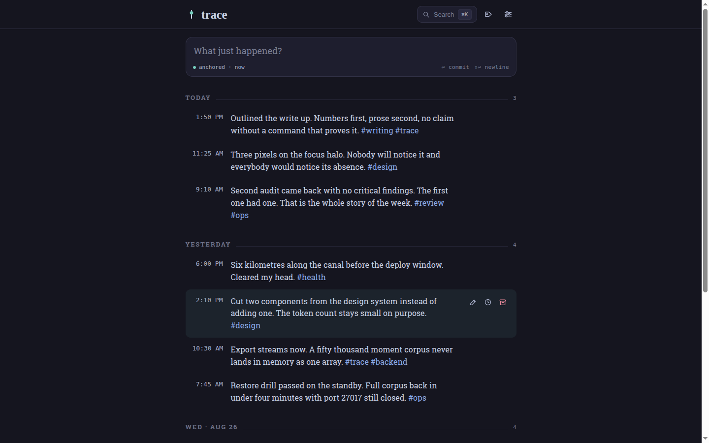Open #trace tag in 10:30 AM entry

[x=357, y=362]
